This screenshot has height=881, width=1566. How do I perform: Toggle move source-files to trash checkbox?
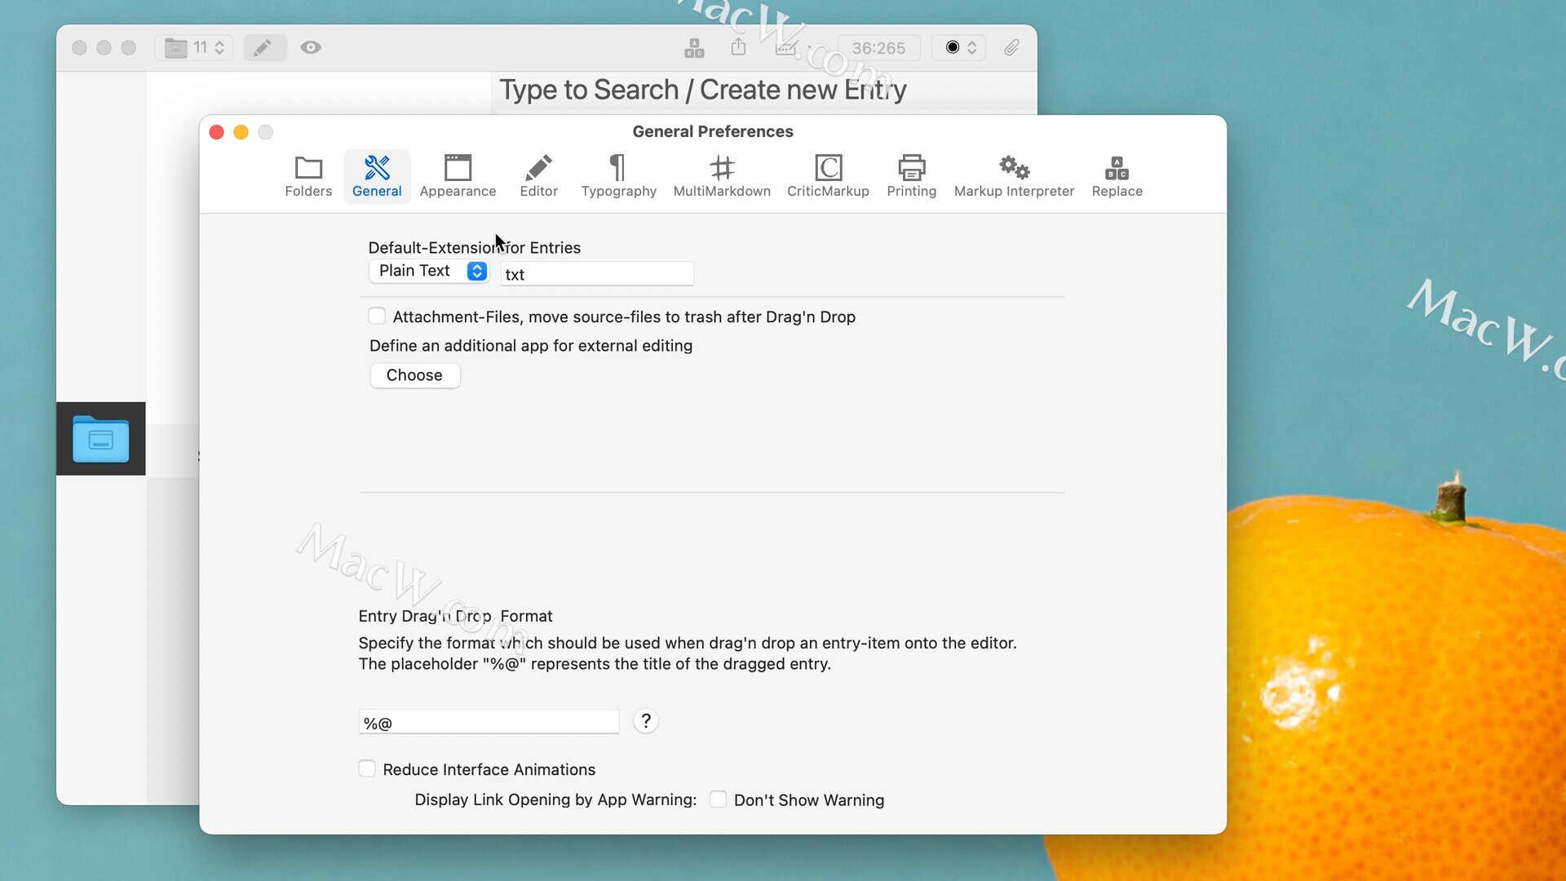coord(377,316)
